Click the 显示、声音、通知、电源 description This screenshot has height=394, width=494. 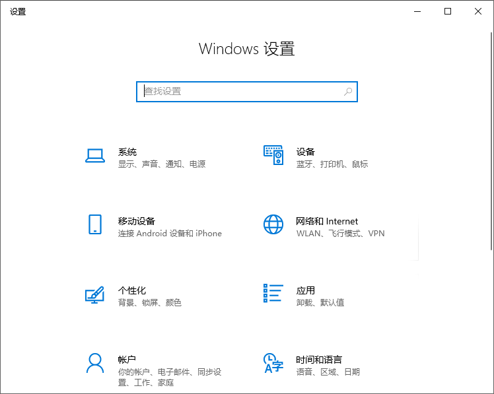[x=162, y=164]
